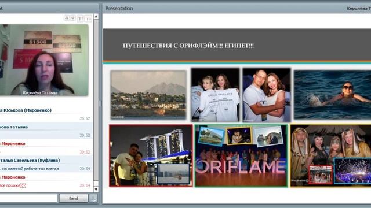Click the slide title about Орифлэйм Египет
Screen dimensions: 371x208
188,46
